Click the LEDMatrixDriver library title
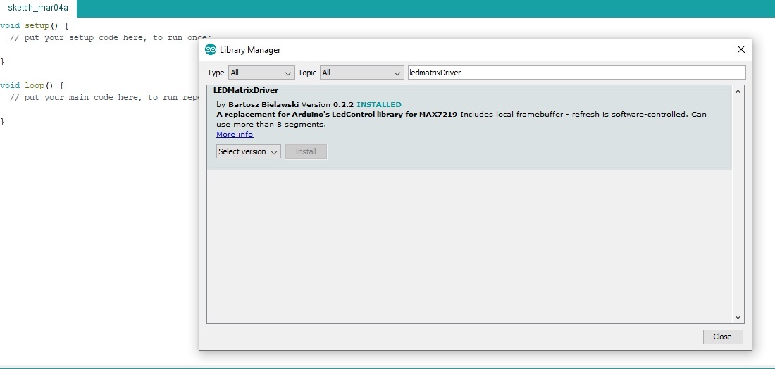Screen dimensions: 775x369 246,90
